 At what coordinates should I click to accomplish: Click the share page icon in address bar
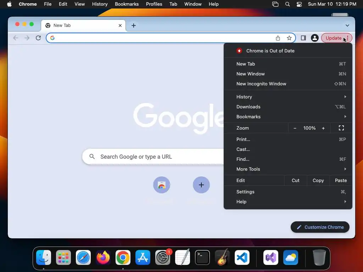[278, 38]
